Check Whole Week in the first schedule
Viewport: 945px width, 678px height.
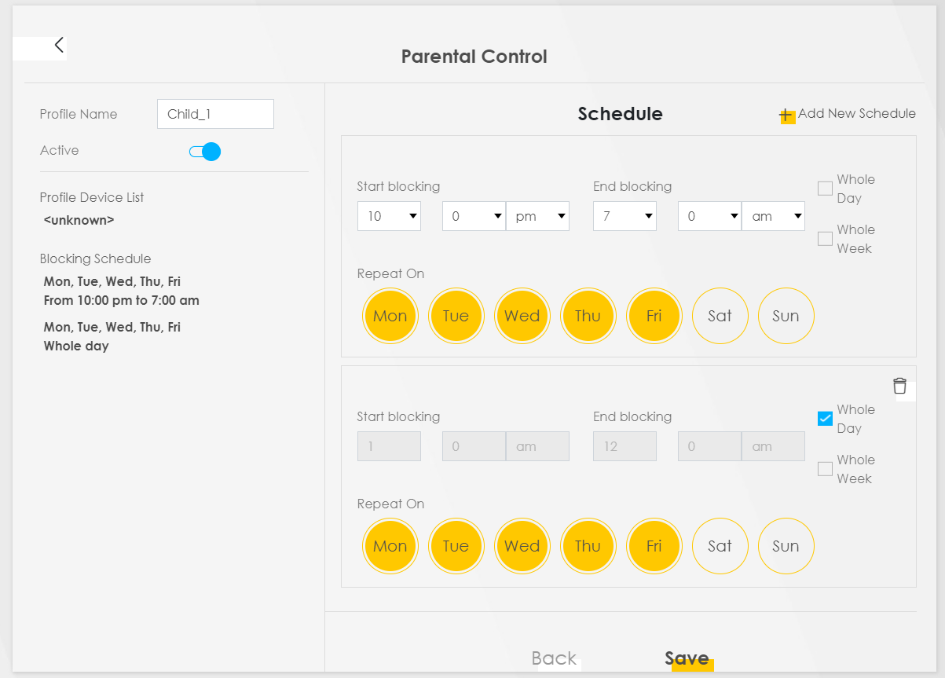[x=825, y=239]
